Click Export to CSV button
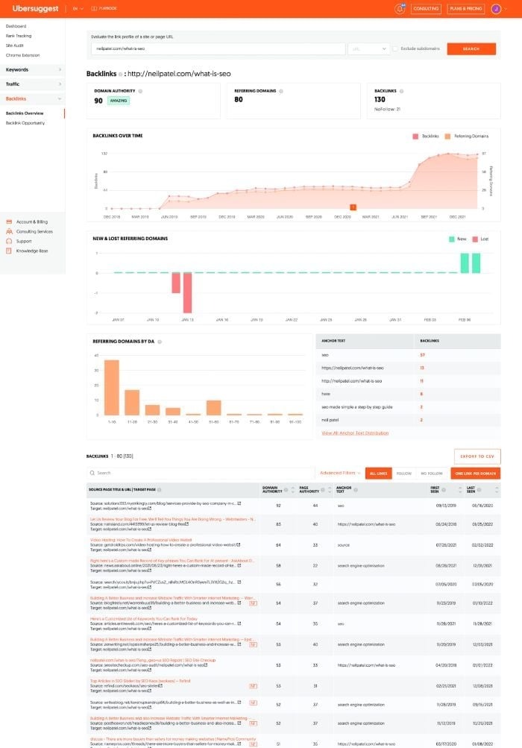The image size is (522, 748). [x=477, y=456]
